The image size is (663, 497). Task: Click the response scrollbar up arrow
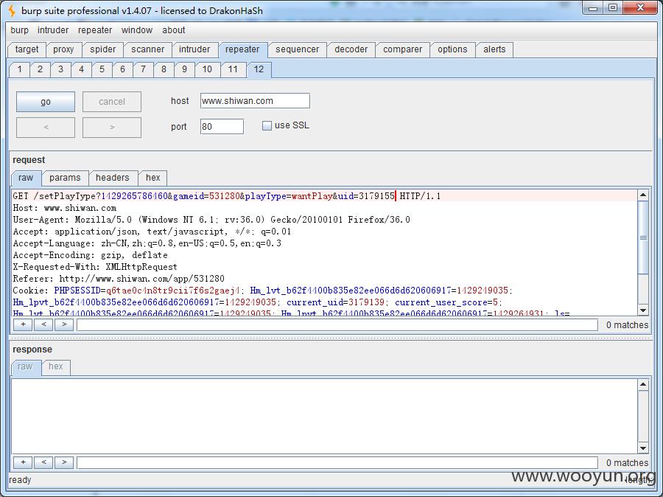click(643, 385)
